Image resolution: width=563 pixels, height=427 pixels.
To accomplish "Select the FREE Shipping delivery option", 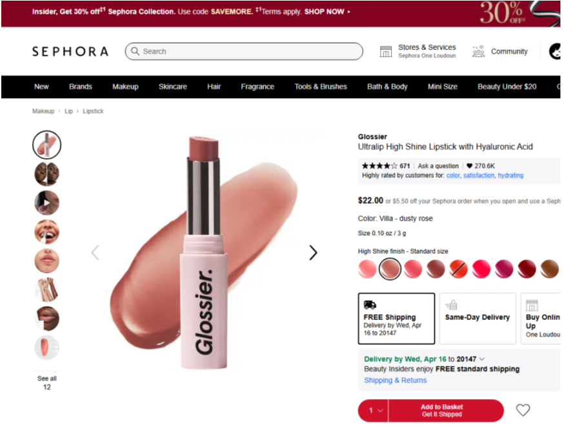I will coord(396,318).
